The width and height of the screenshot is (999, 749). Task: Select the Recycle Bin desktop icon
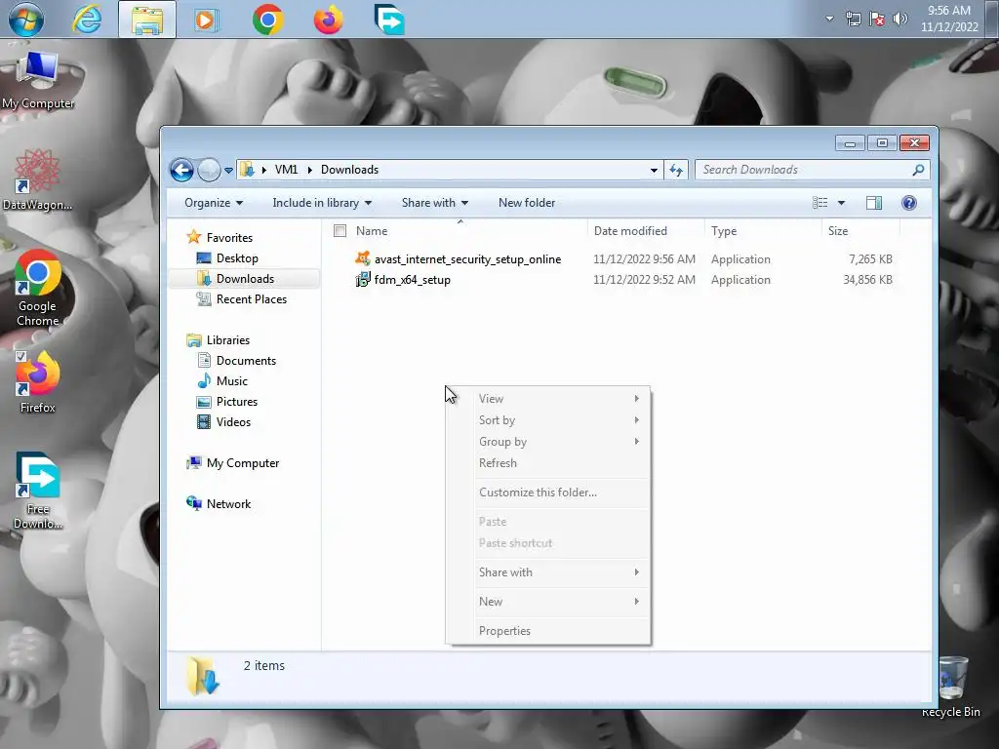[951, 688]
